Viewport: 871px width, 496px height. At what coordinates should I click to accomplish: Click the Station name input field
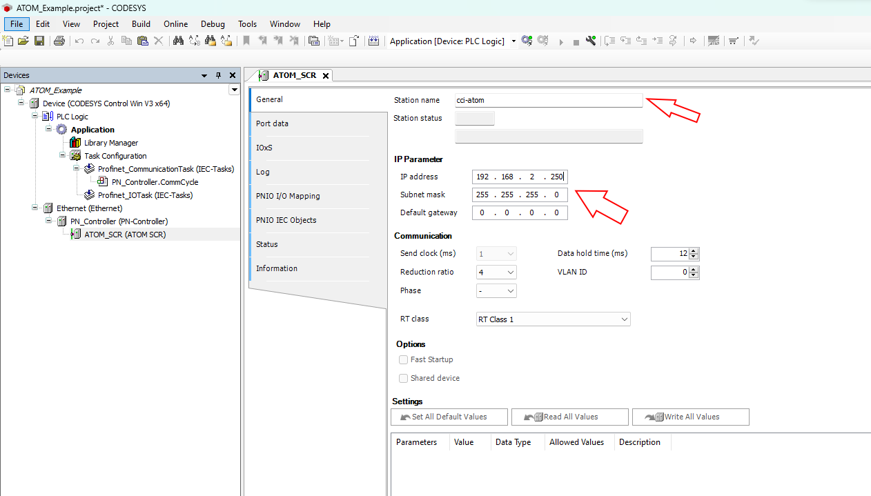548,100
